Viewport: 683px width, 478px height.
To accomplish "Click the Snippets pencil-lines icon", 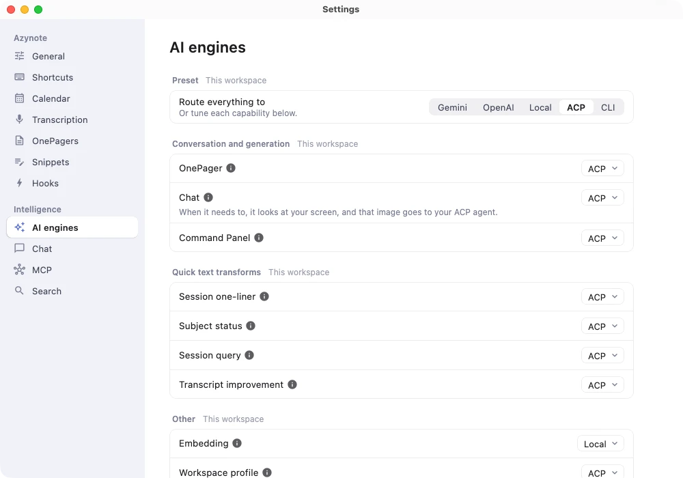I will [19, 162].
